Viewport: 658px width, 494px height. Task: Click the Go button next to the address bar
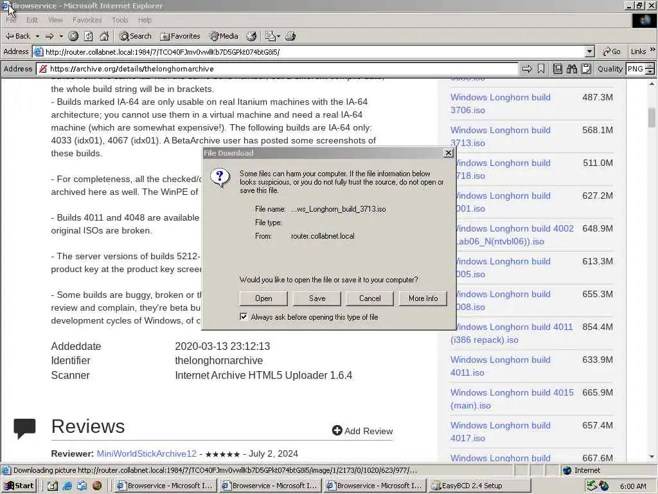(612, 51)
